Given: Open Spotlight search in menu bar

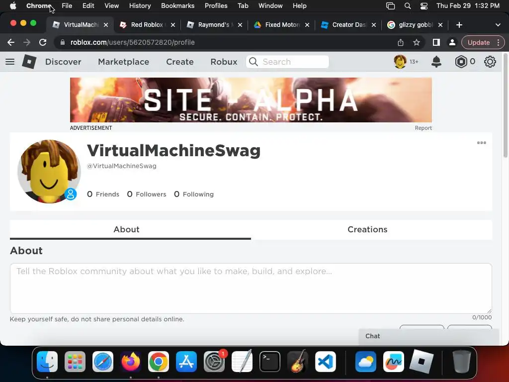Looking at the screenshot, I should [408, 6].
